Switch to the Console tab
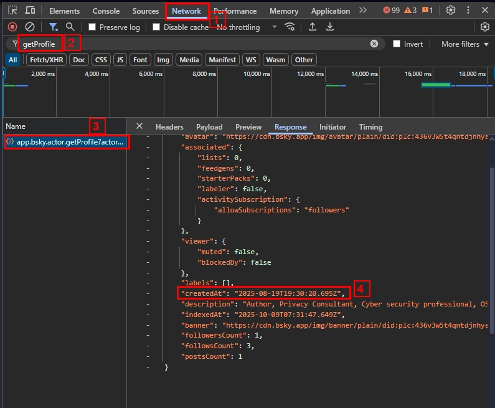495x408 pixels. click(106, 11)
